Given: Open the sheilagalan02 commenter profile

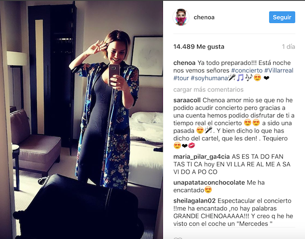Looking at the screenshot, I should point(195,201).
